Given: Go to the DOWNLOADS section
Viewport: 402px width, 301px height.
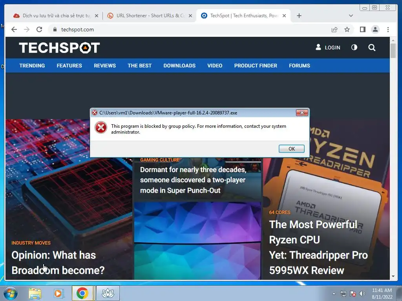Looking at the screenshot, I should click(179, 65).
